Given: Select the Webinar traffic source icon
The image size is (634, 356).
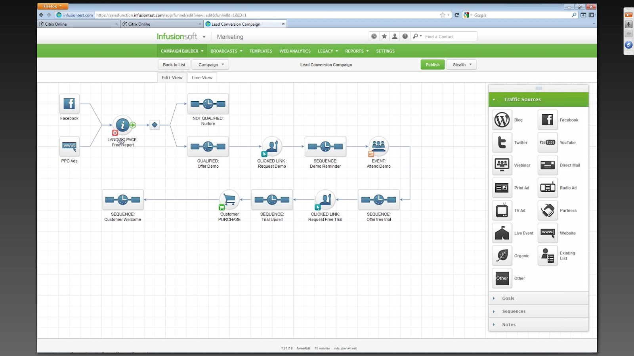Looking at the screenshot, I should tap(502, 165).
